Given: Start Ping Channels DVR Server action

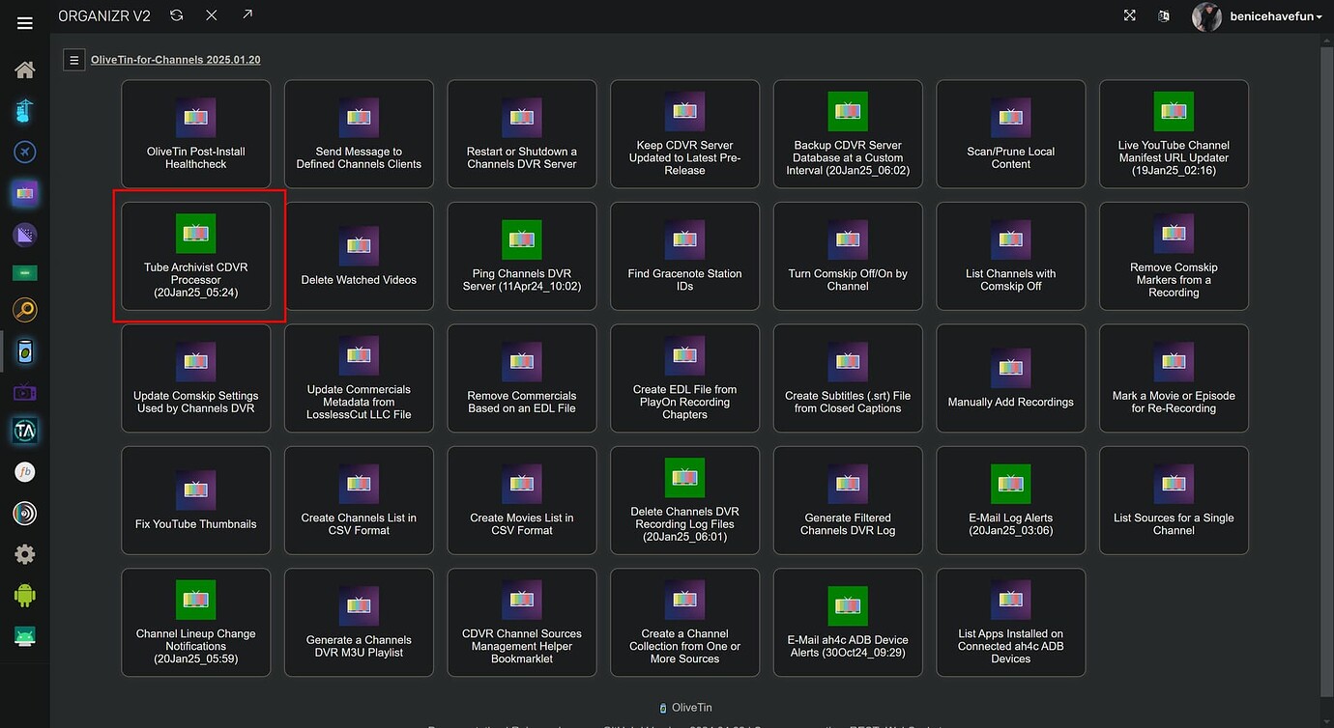Looking at the screenshot, I should coord(522,256).
